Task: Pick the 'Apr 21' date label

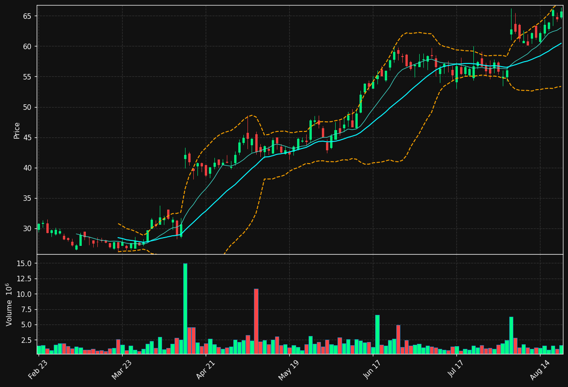Action: coord(205,370)
